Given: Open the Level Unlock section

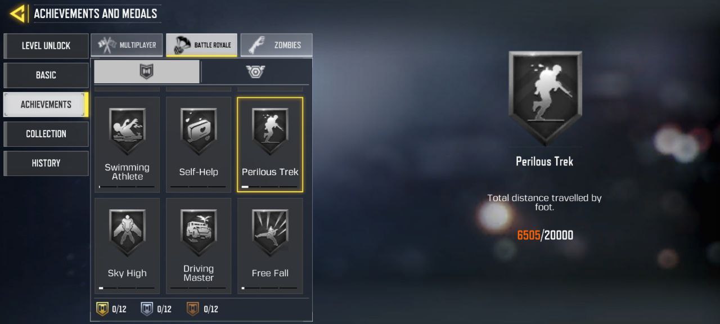Looking at the screenshot, I should 46,46.
